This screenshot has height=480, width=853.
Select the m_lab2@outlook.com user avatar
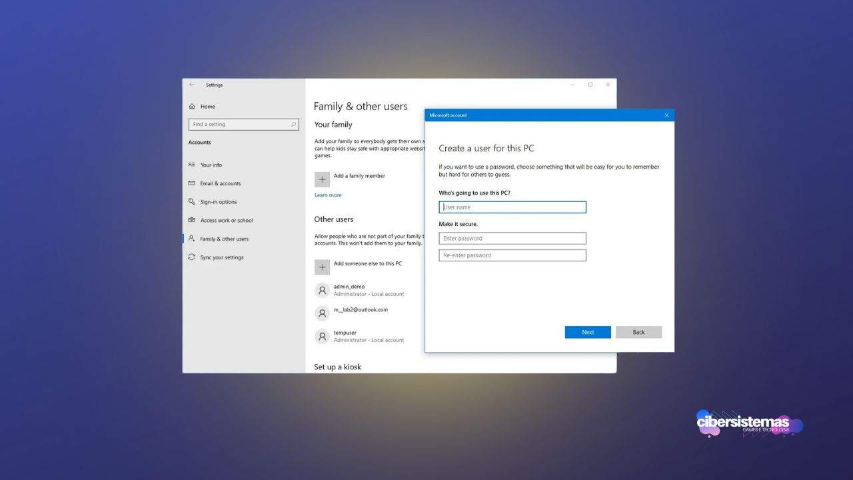pyautogui.click(x=322, y=313)
